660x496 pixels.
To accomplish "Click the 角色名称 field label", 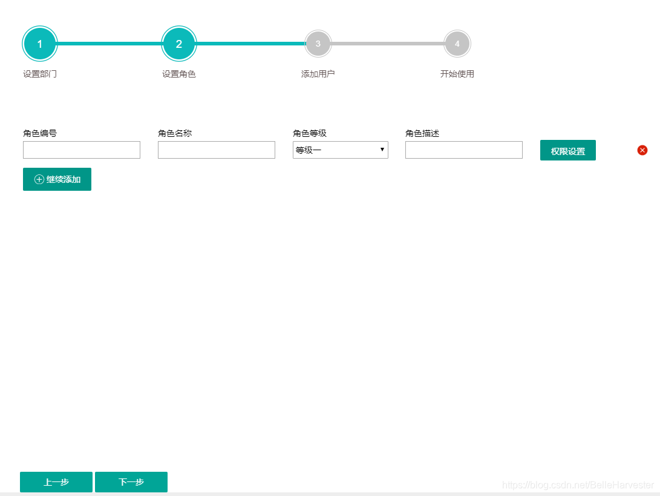I will [175, 133].
